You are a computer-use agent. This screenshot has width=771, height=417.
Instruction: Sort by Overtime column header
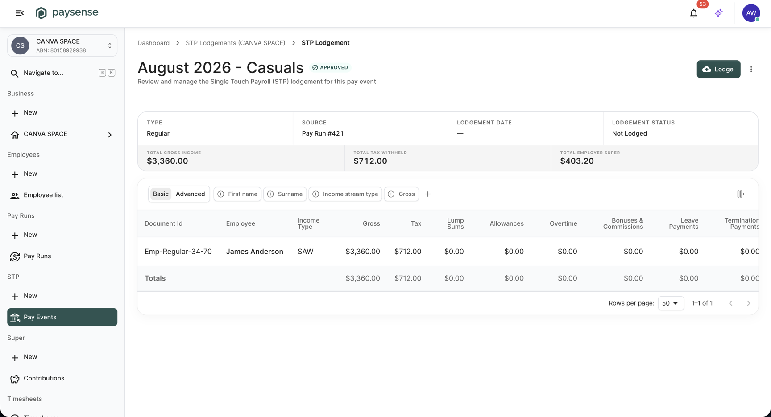point(563,223)
